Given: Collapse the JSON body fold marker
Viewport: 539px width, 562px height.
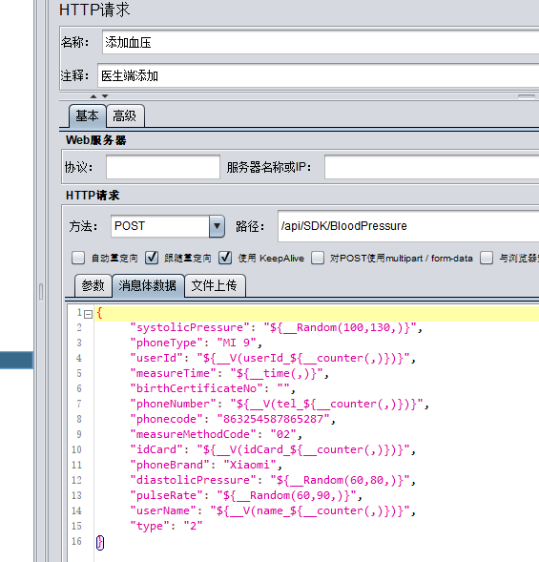Looking at the screenshot, I should (88, 314).
